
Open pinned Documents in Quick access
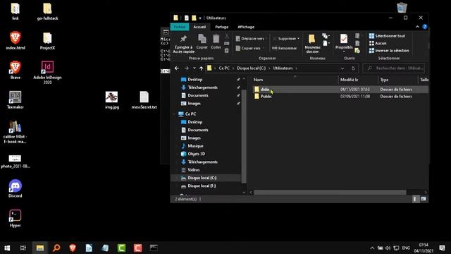pos(198,95)
